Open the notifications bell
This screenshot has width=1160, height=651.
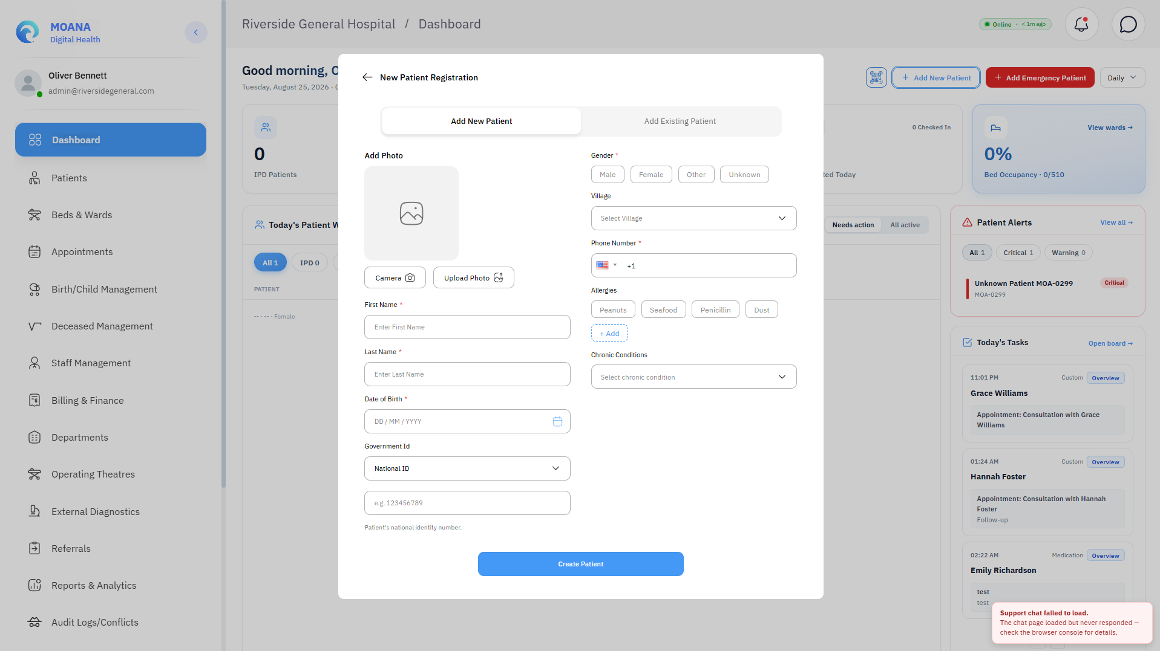pos(1081,24)
